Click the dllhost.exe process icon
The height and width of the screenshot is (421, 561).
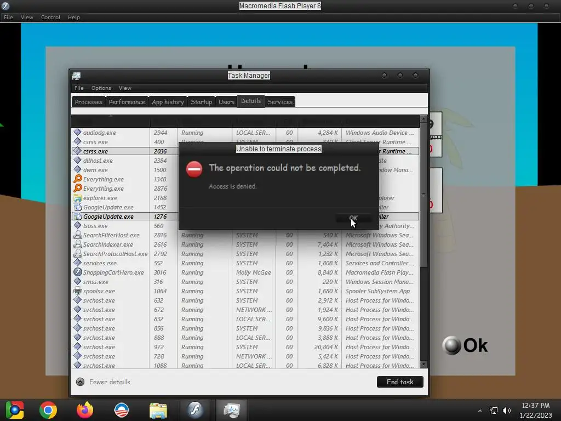point(77,160)
